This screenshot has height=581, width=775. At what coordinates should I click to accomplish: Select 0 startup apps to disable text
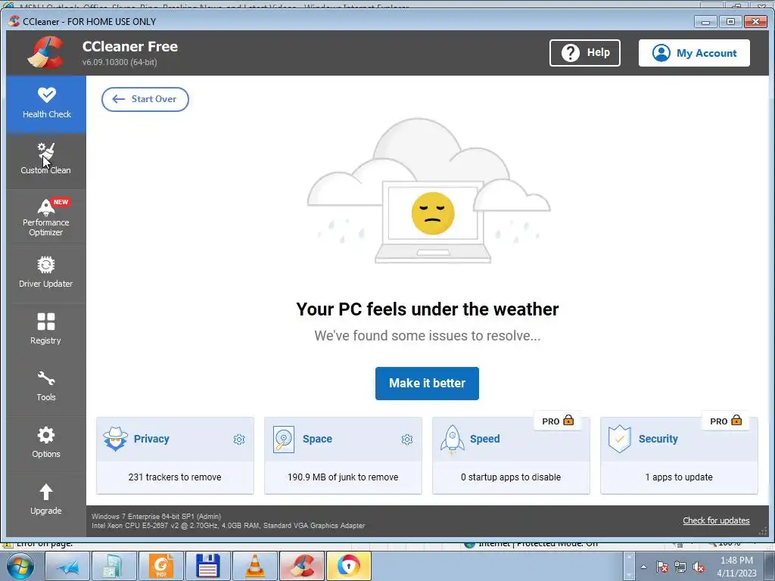click(x=511, y=477)
